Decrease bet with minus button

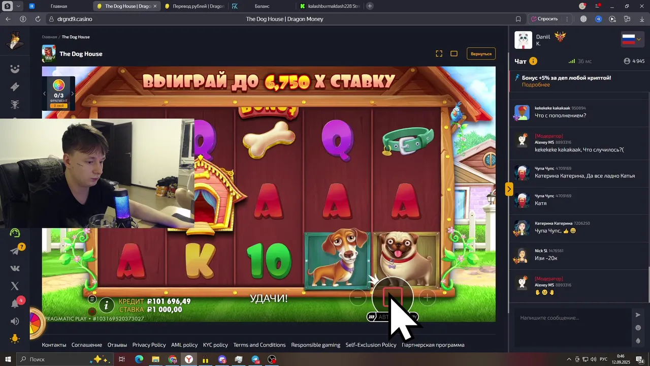(358, 297)
